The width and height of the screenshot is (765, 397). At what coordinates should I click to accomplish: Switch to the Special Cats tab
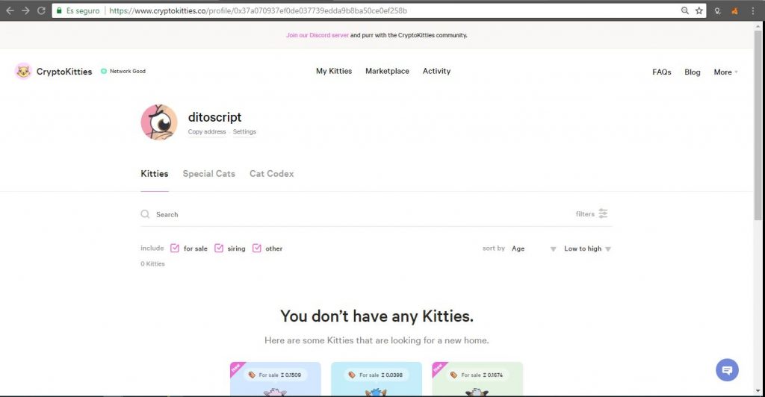(x=209, y=174)
